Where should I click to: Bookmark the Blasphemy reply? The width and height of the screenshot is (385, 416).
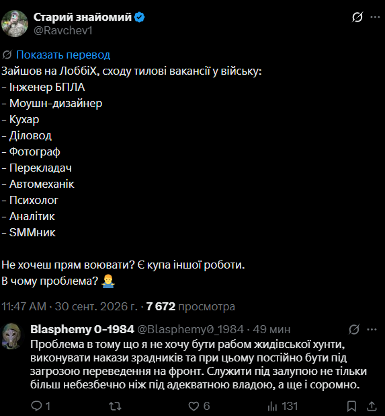pyautogui.click(x=351, y=406)
